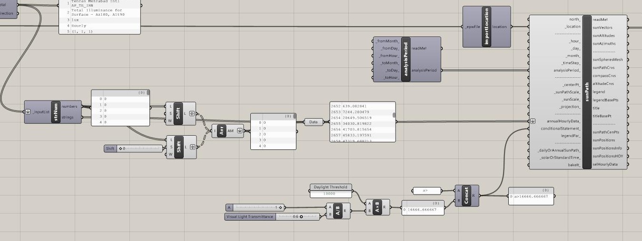This screenshot has height=241, width=642.
Task: Click the 'Hourly' row in top-left panel
Action: (99, 26)
